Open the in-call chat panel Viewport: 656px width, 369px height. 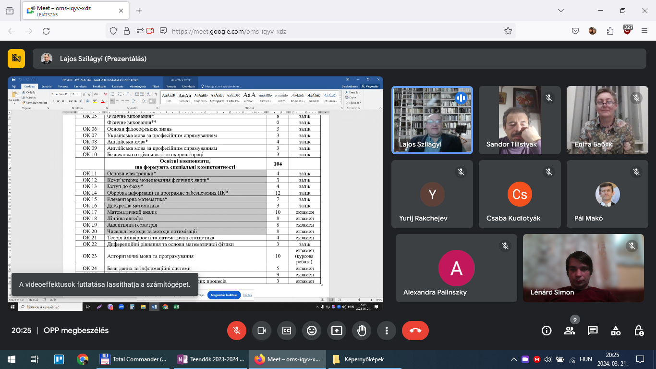593,331
